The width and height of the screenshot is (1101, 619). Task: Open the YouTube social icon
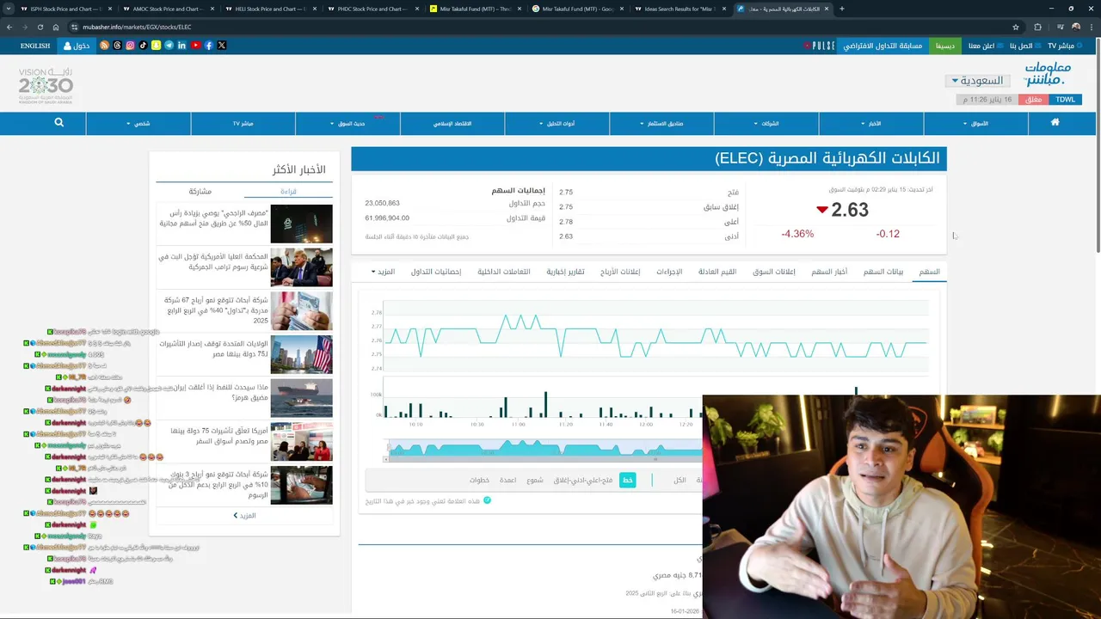coord(196,46)
